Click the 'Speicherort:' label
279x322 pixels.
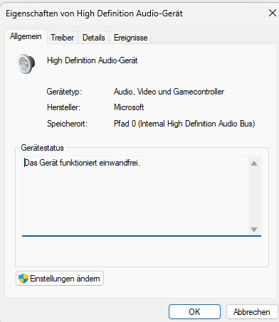pyautogui.click(x=67, y=124)
